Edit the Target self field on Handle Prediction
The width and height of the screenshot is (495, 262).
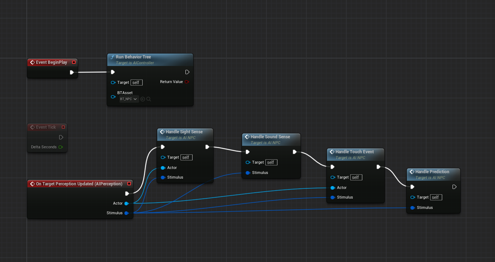click(436, 197)
